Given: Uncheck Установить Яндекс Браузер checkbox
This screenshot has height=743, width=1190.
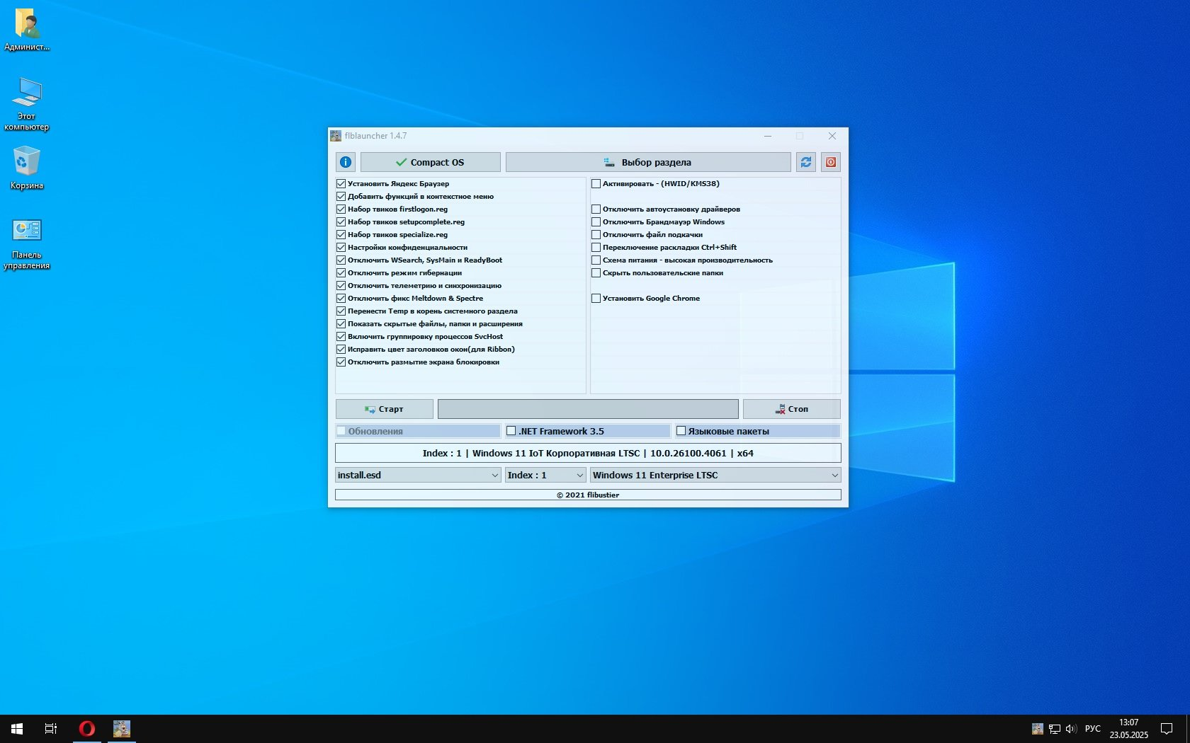Looking at the screenshot, I should tap(341, 184).
